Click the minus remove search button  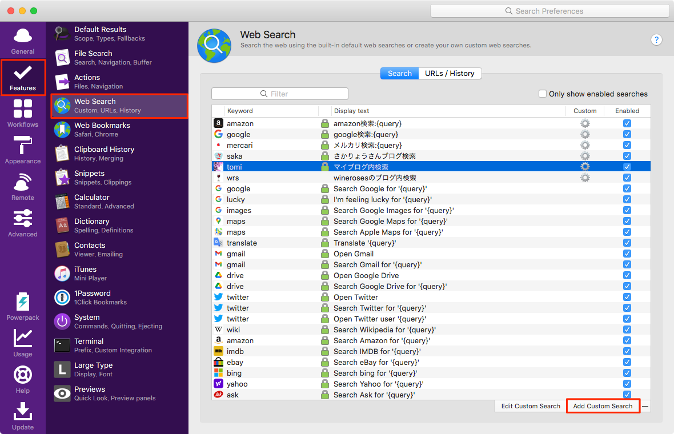coord(645,406)
